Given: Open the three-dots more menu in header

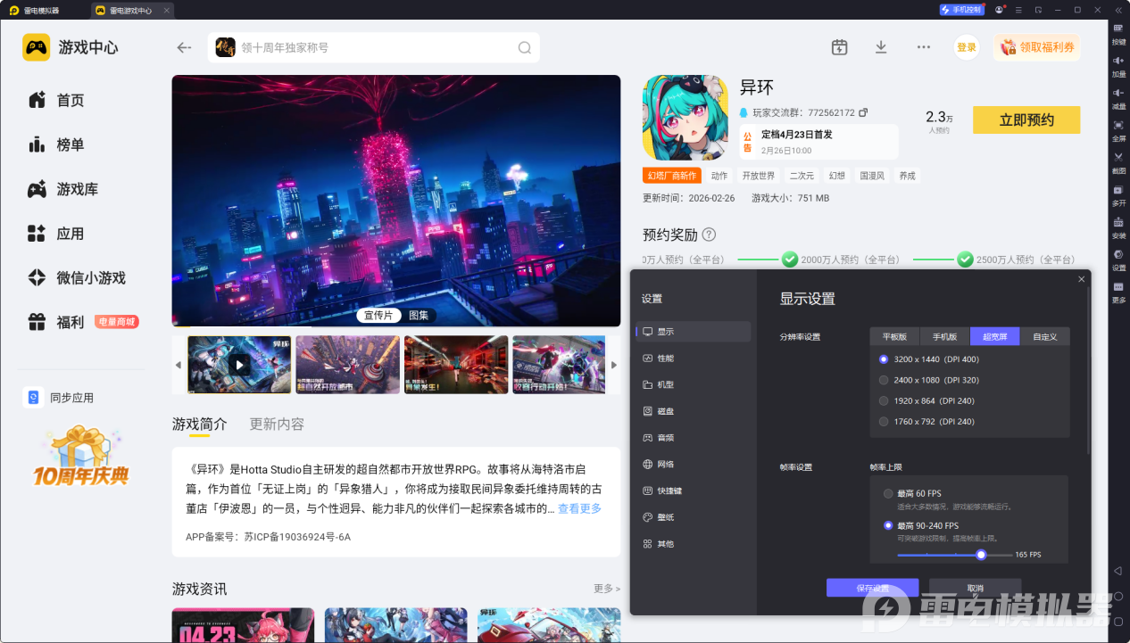Looking at the screenshot, I should [924, 47].
